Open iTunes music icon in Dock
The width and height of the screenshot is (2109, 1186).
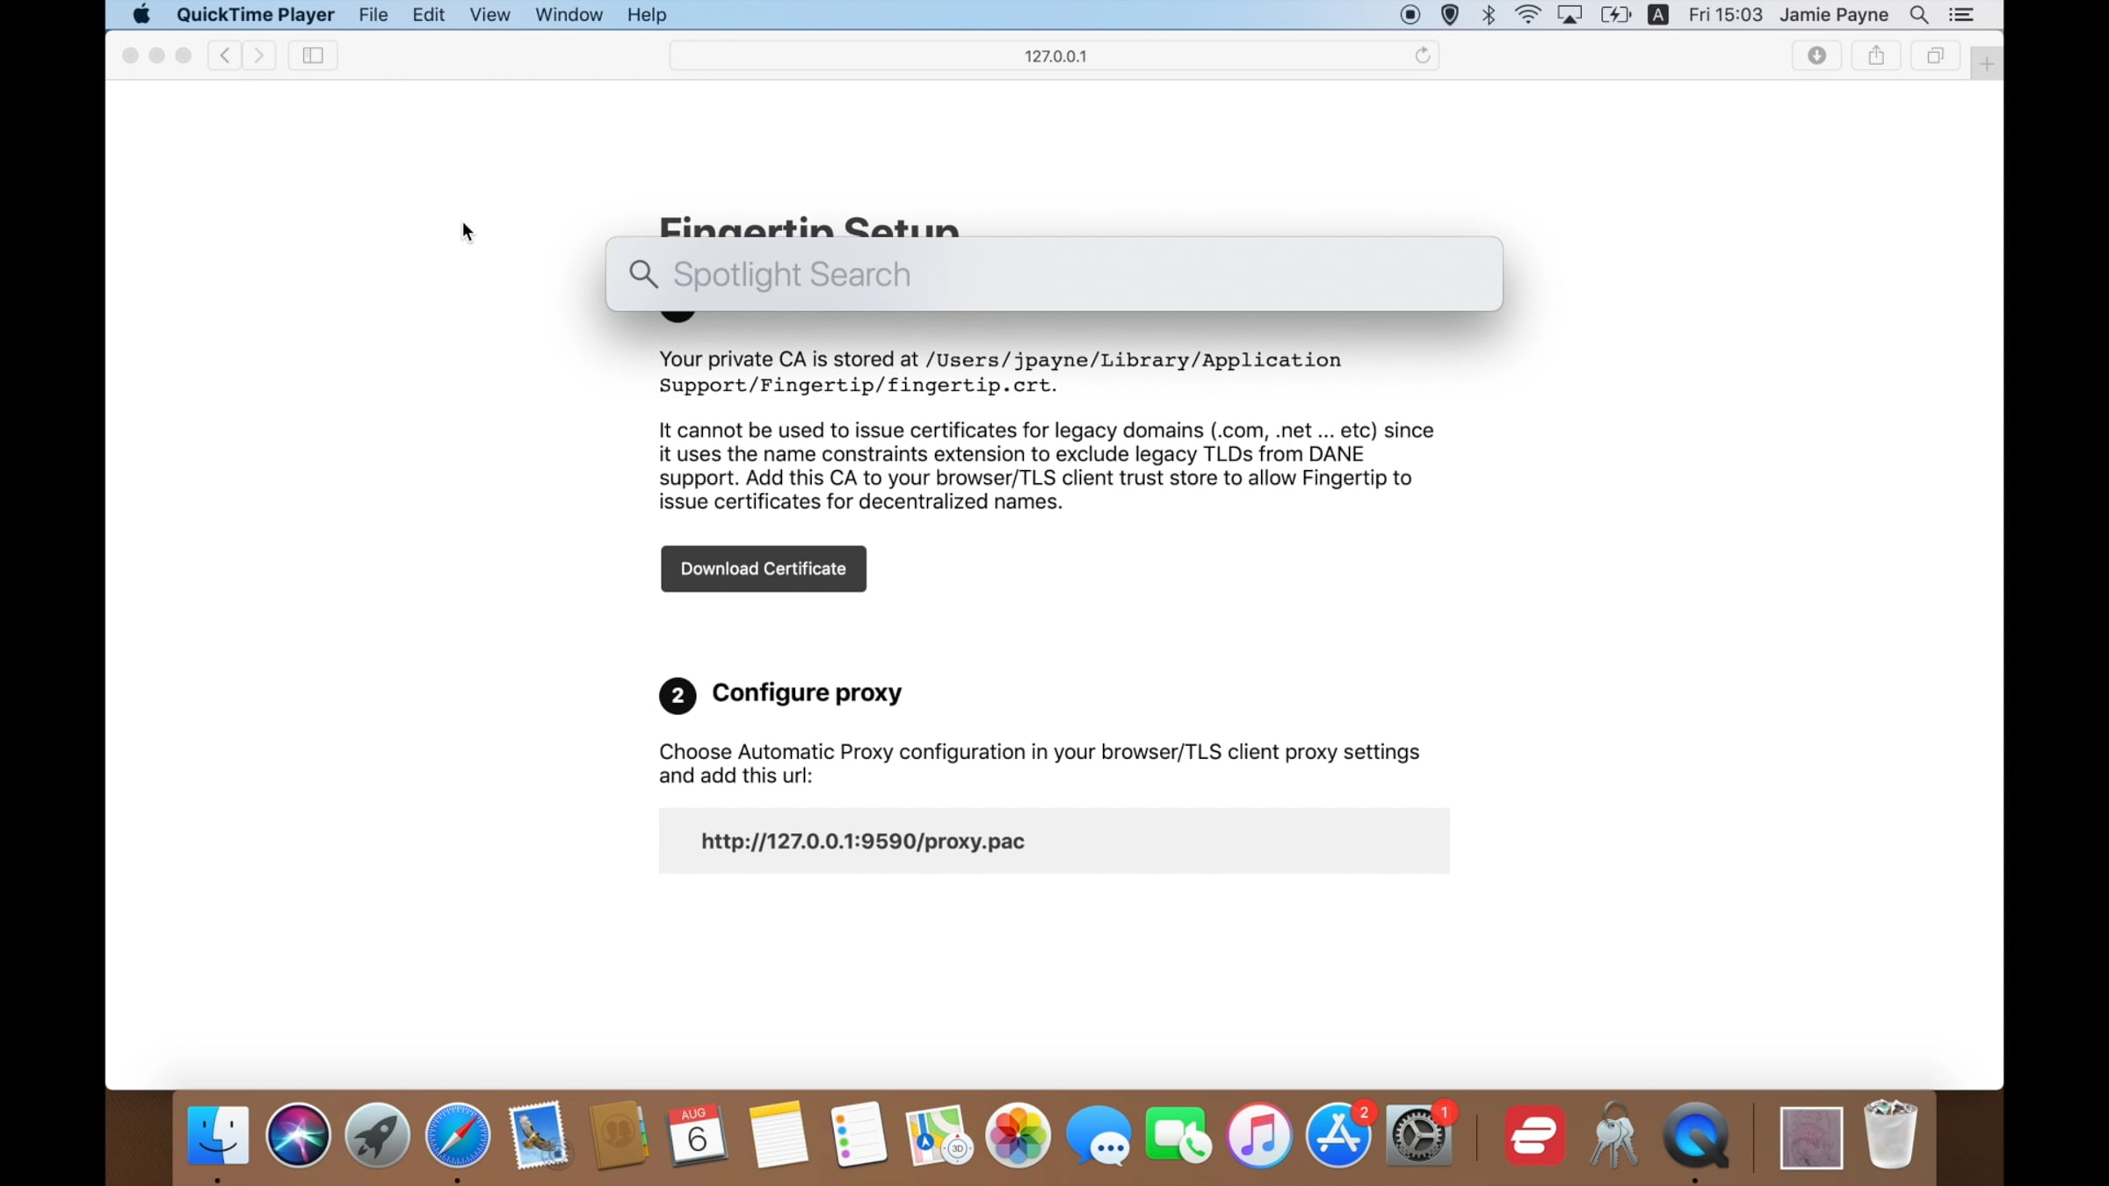[1258, 1135]
